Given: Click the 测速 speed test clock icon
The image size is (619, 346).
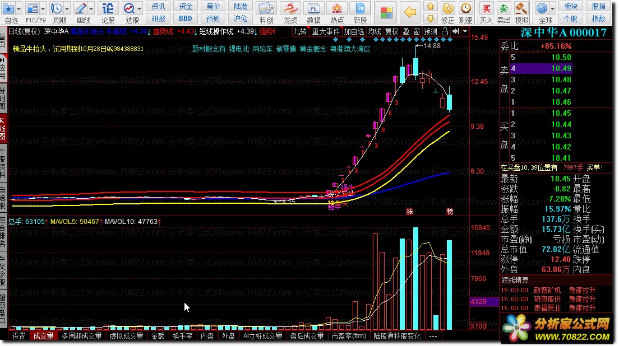Looking at the screenshot, I should point(466,8).
